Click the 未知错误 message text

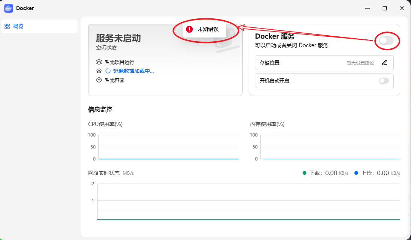208,29
